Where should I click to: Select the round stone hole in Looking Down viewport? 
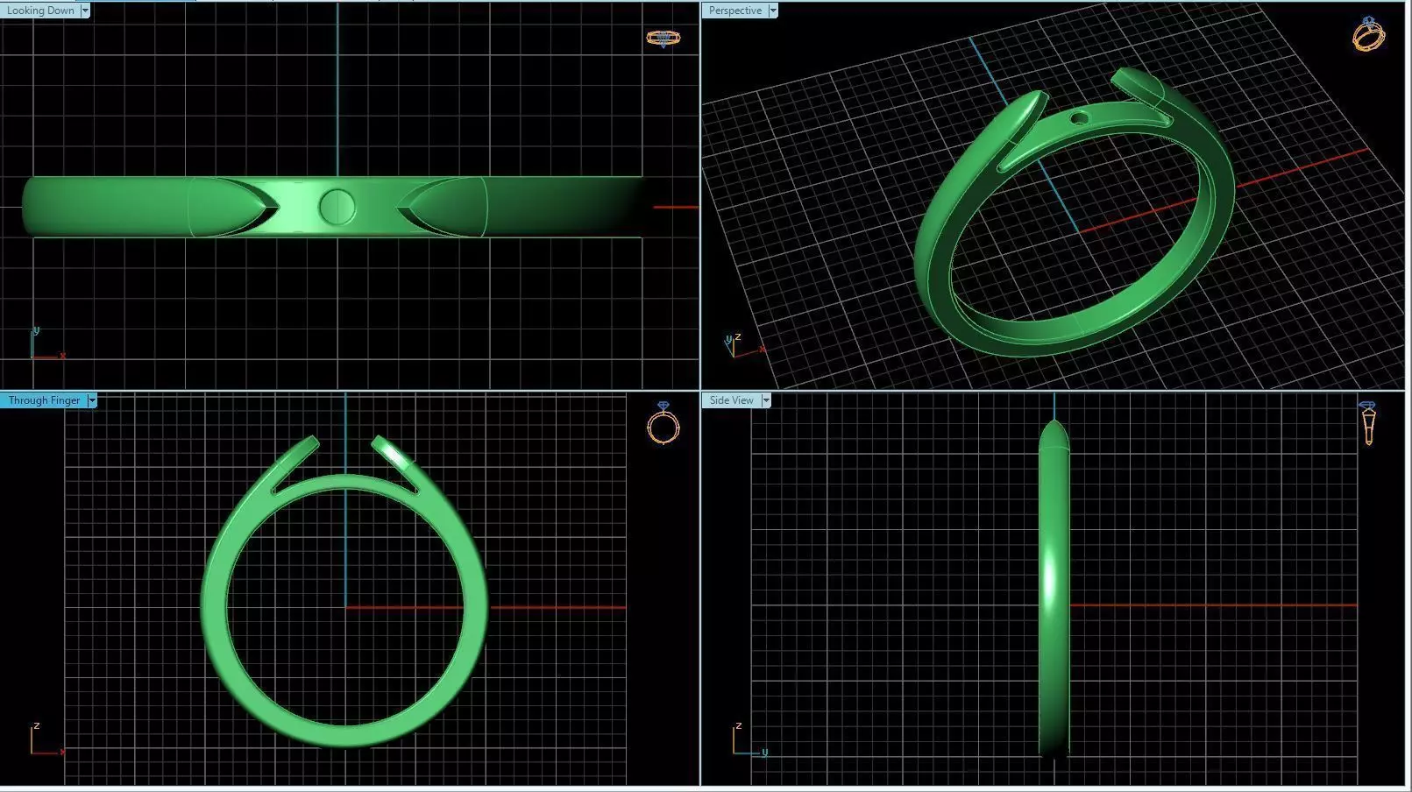click(337, 207)
